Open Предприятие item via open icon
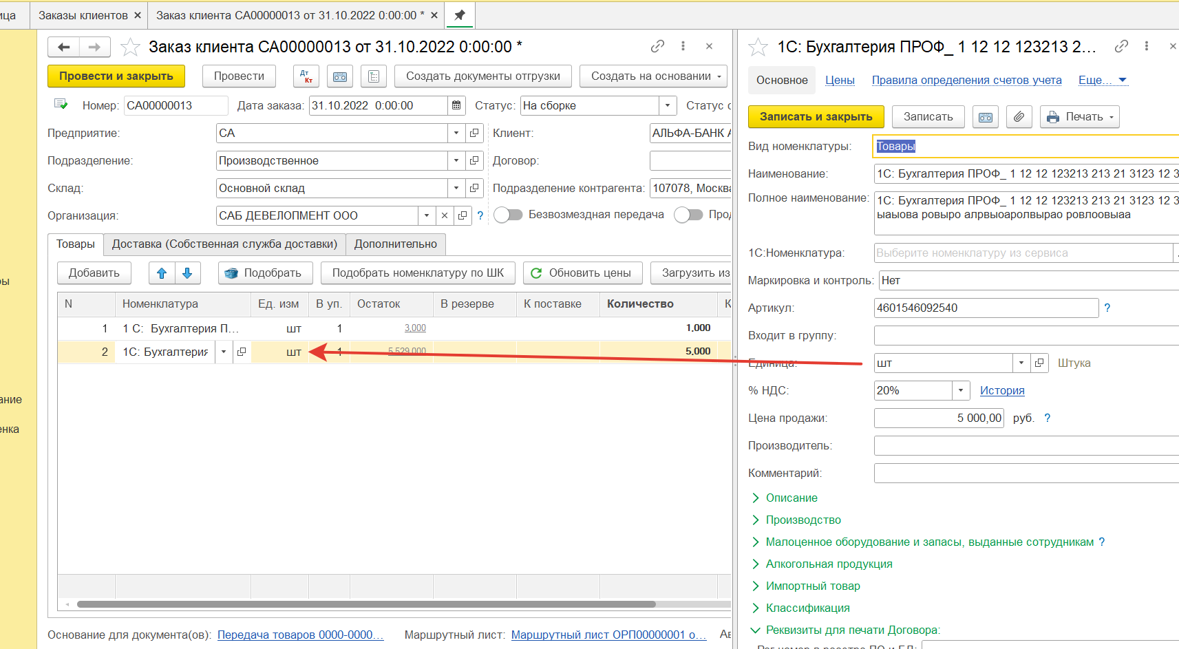 (x=474, y=133)
